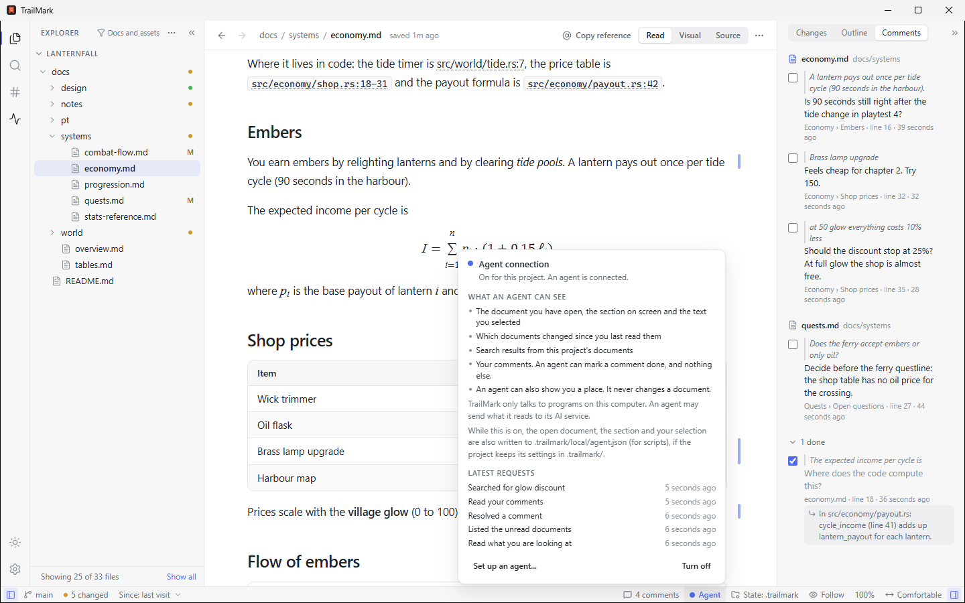
Task: Open the Changes tab
Action: point(811,33)
